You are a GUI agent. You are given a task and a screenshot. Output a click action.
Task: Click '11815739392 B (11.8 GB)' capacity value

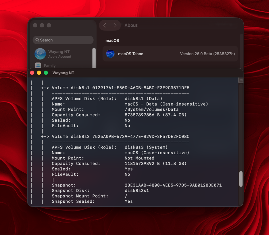point(155,164)
